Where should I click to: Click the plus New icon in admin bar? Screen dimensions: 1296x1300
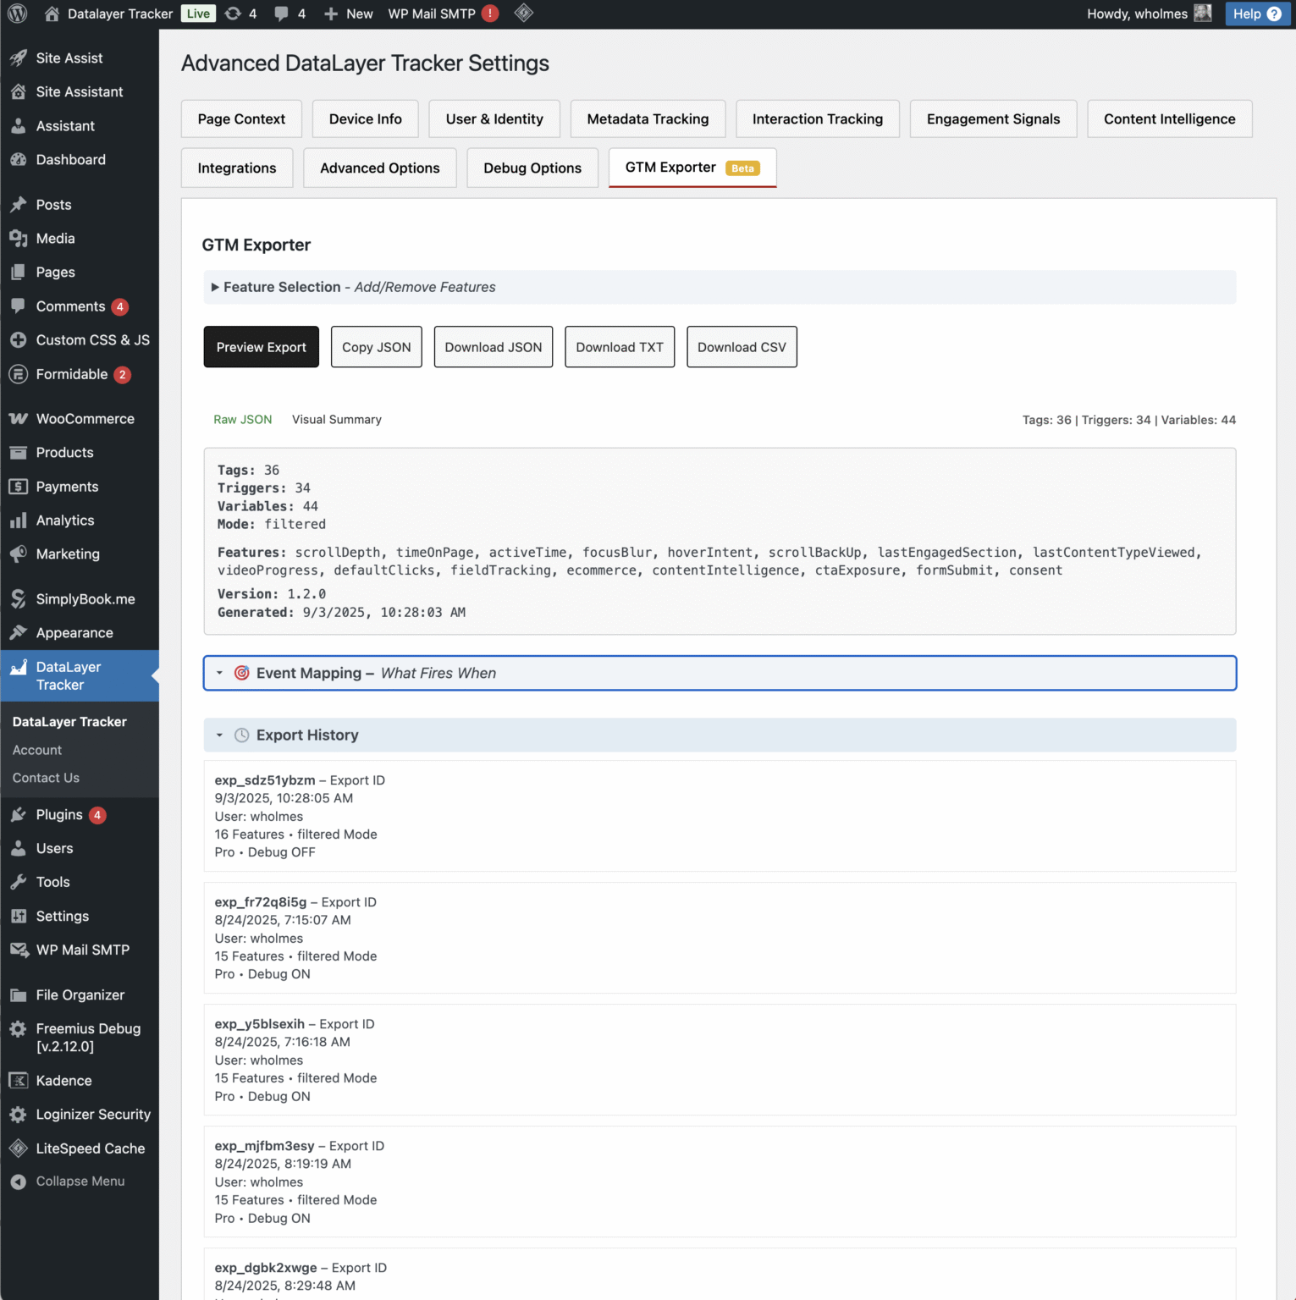click(331, 14)
